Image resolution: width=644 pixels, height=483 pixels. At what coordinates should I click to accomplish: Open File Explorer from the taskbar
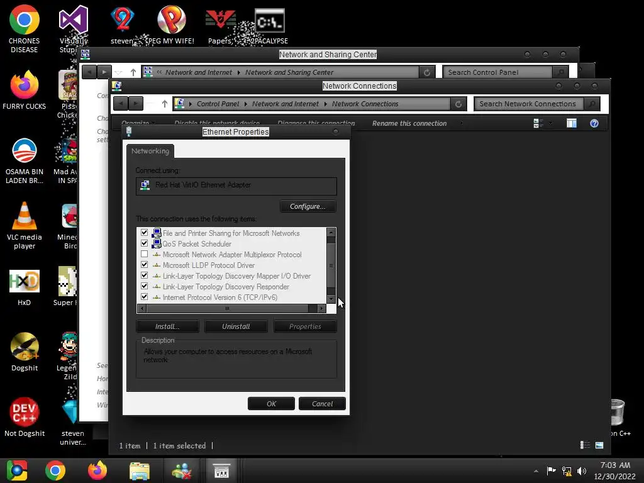click(140, 470)
